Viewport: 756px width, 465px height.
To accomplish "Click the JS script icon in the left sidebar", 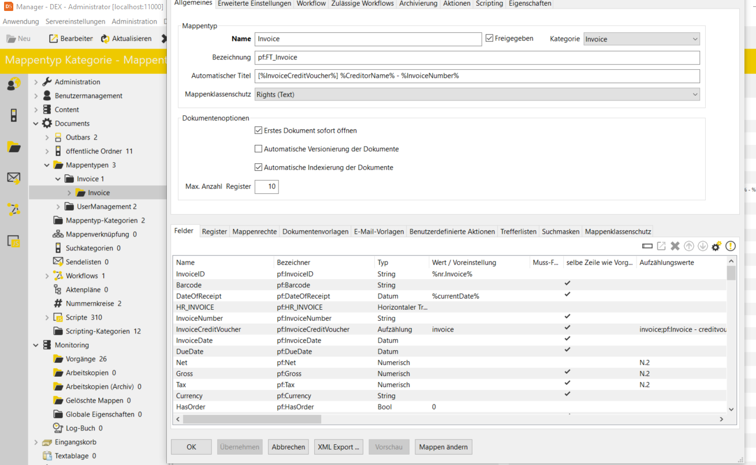I will [x=14, y=241].
